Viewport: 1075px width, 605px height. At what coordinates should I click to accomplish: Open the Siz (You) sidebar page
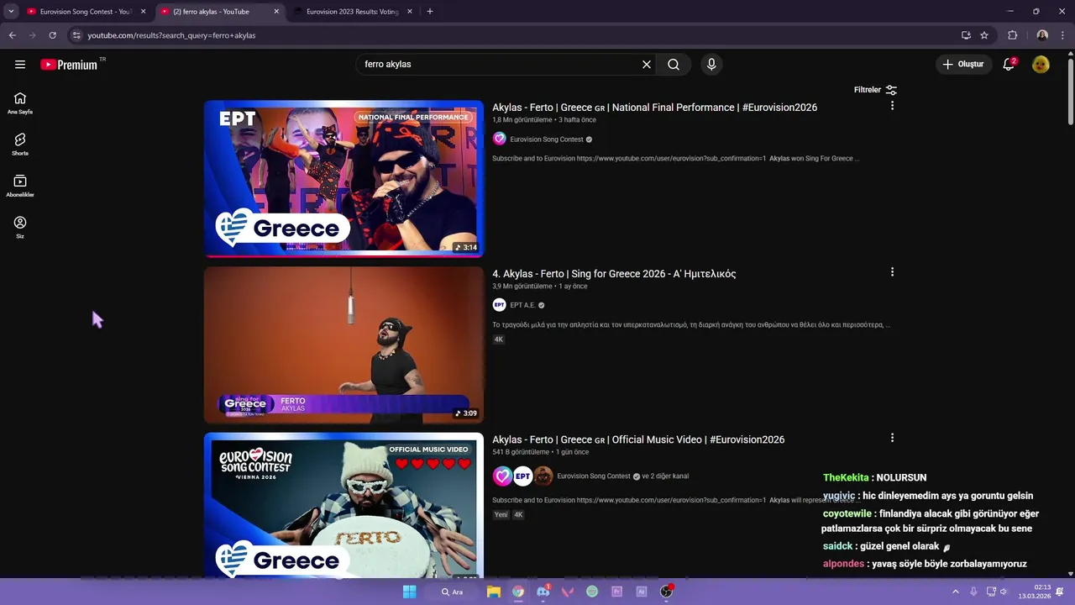click(x=20, y=227)
